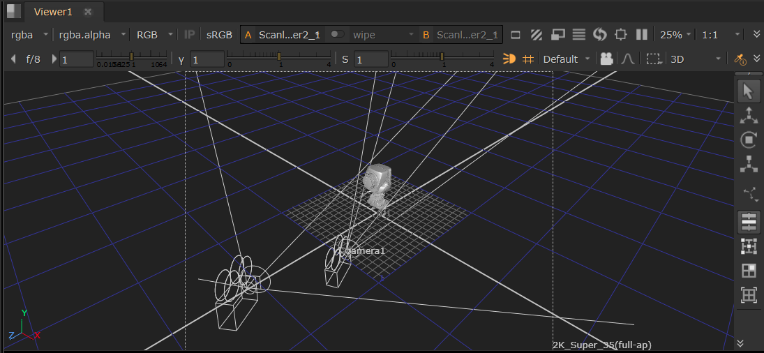Image resolution: width=764 pixels, height=353 pixels.
Task: Click the gain value input field
Action: pyautogui.click(x=77, y=60)
